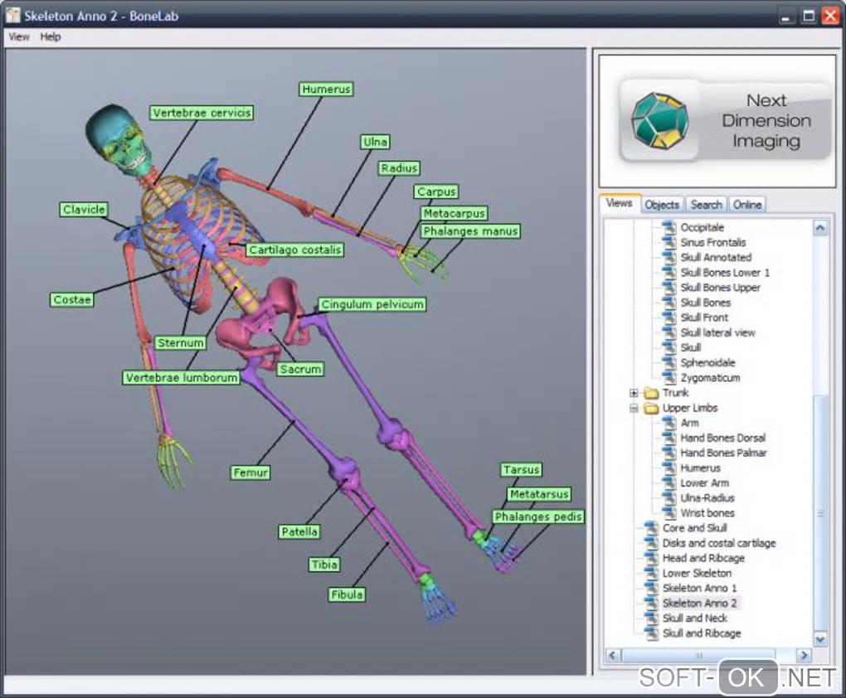Image resolution: width=846 pixels, height=698 pixels.
Task: Open the View menu
Action: (18, 37)
